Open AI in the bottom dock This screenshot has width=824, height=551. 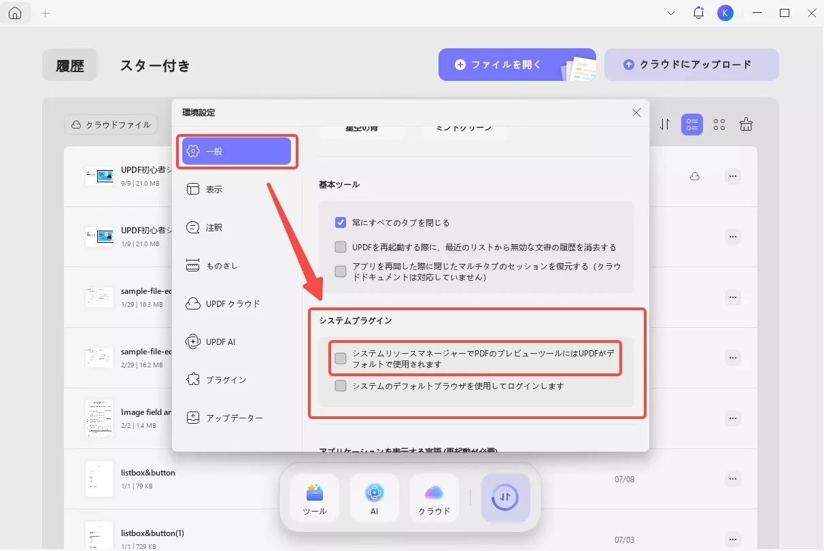pyautogui.click(x=375, y=497)
